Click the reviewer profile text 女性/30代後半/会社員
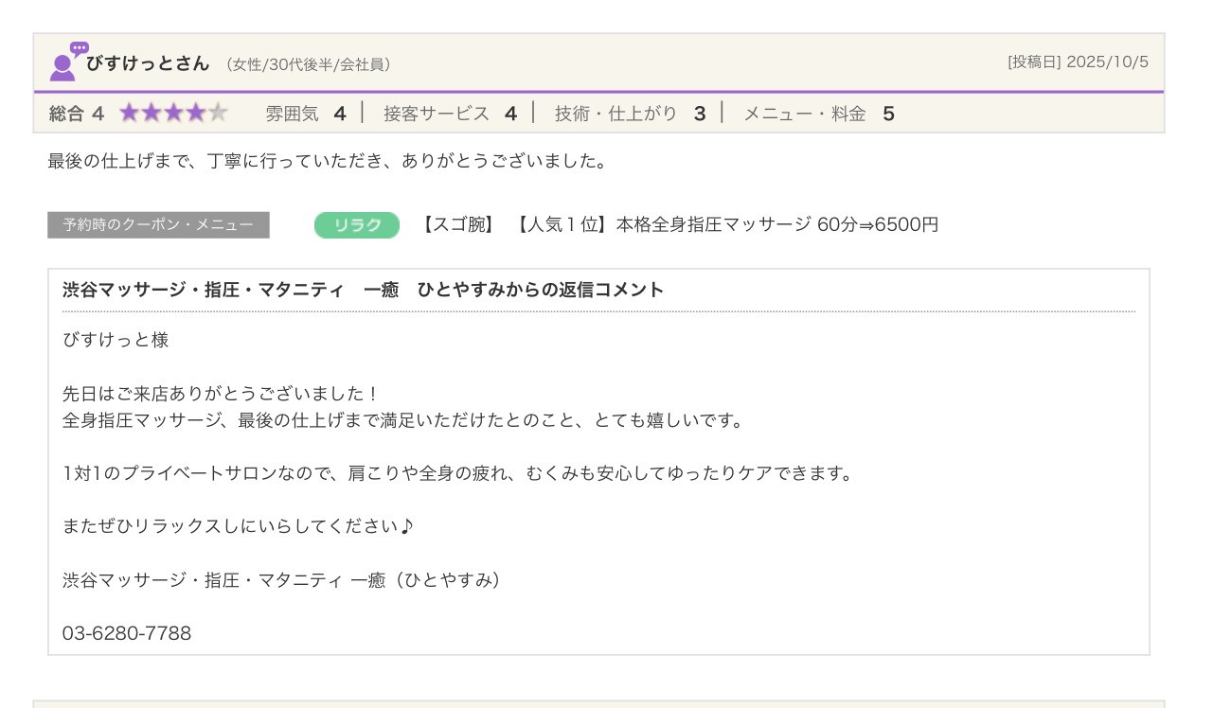Viewport: 1213px width, 708px height. [309, 64]
